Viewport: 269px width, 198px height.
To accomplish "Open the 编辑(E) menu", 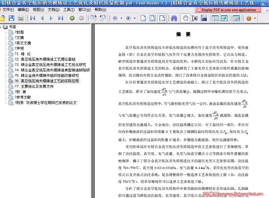I will click(23, 10).
